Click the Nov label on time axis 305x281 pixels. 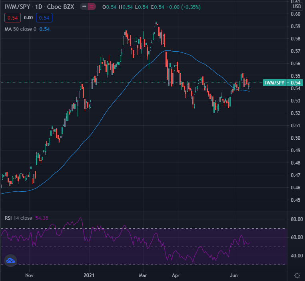coord(29,275)
